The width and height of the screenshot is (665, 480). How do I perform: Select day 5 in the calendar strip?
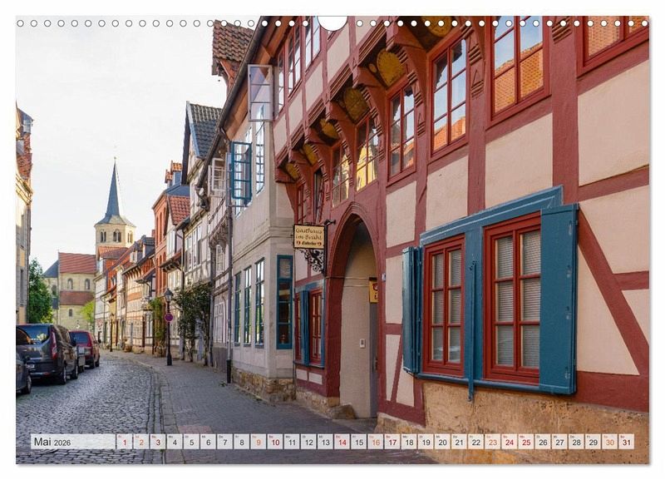coord(191,442)
